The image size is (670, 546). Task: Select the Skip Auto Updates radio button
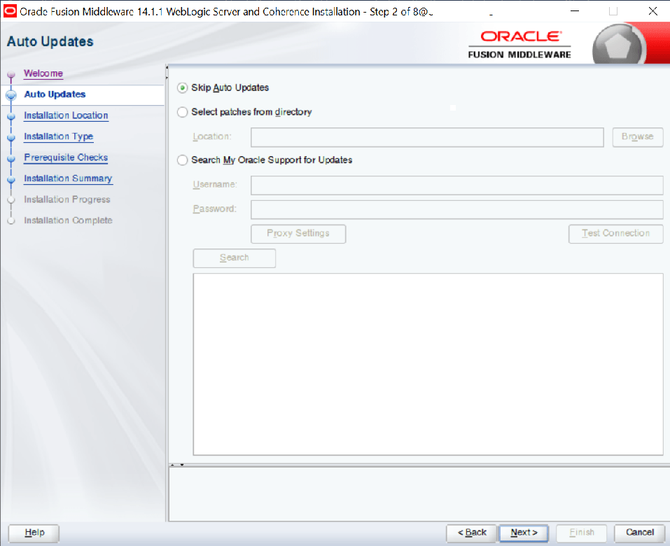pos(182,87)
